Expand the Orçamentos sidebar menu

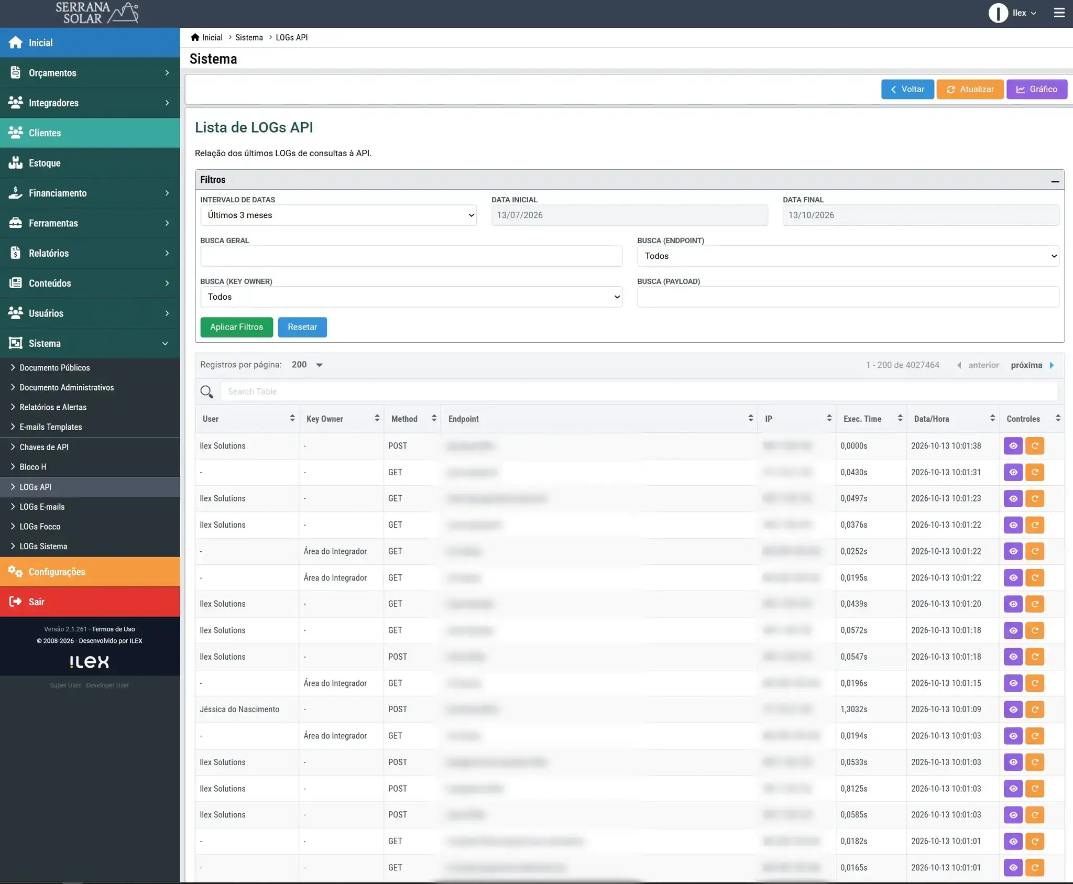[90, 73]
